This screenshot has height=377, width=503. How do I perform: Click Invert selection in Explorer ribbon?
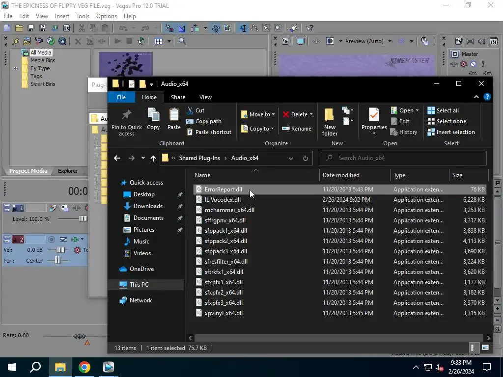[x=451, y=132]
